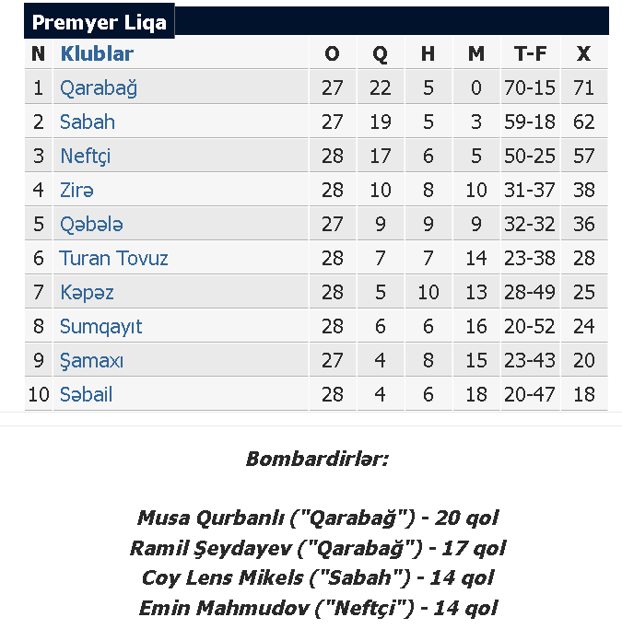Viewport: 622px width, 629px height.
Task: Open the Şamaxı club link
Action: [91, 361]
